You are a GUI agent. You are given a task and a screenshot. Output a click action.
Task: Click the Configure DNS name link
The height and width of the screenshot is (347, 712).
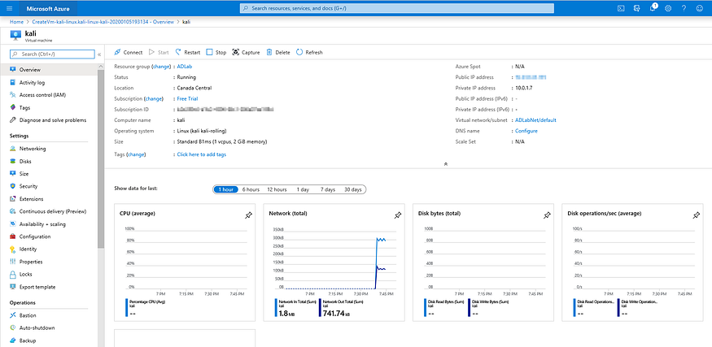click(526, 131)
